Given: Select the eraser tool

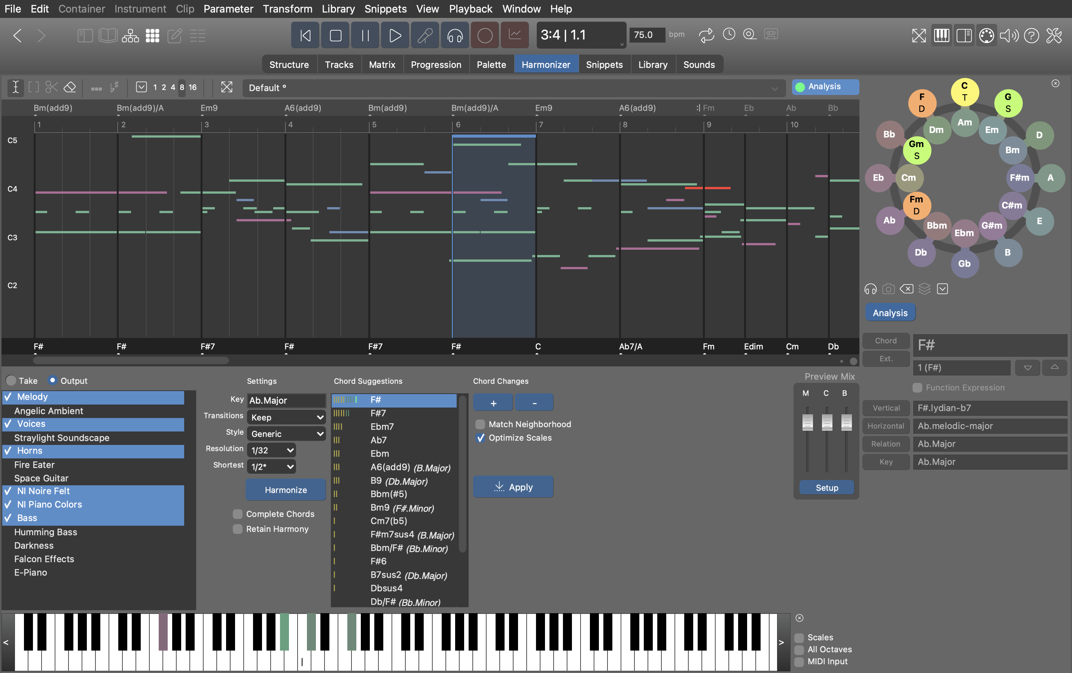Looking at the screenshot, I should tap(70, 87).
